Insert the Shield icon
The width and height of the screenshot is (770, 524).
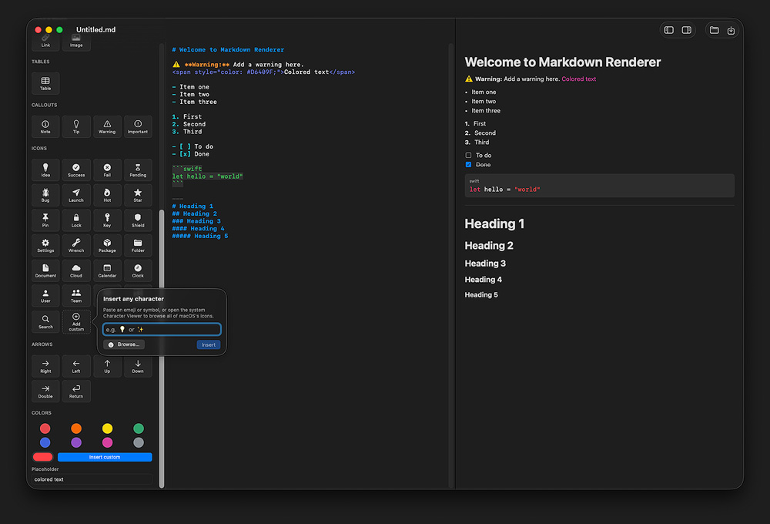tap(138, 220)
